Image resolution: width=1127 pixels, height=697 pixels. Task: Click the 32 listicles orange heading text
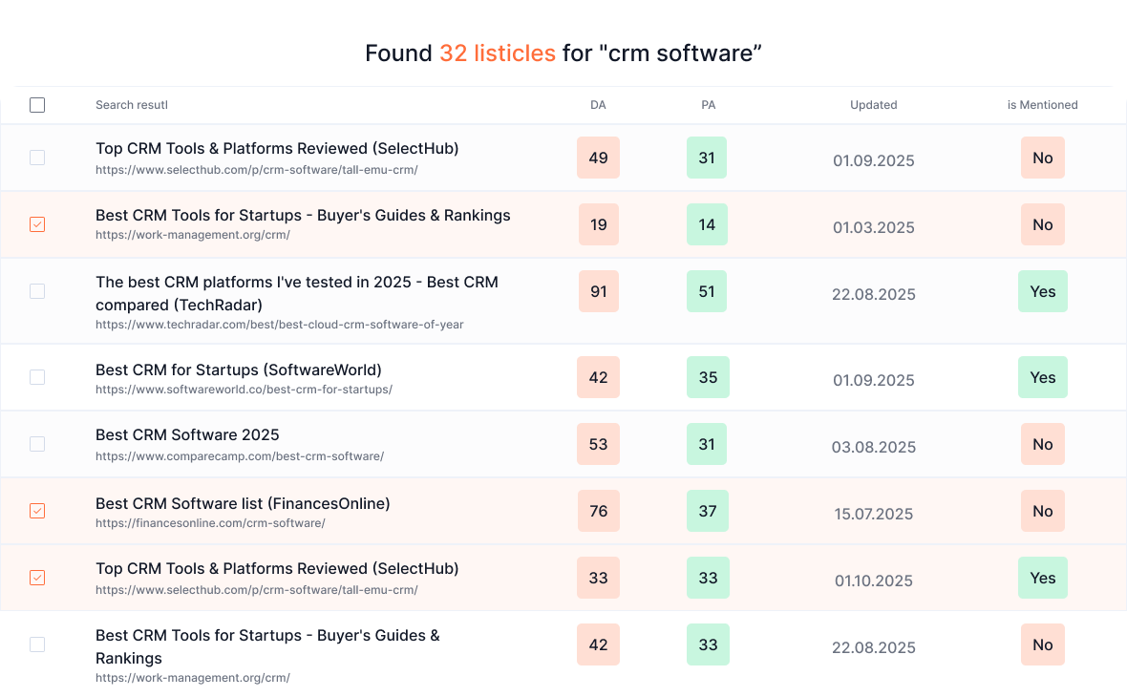coord(497,53)
